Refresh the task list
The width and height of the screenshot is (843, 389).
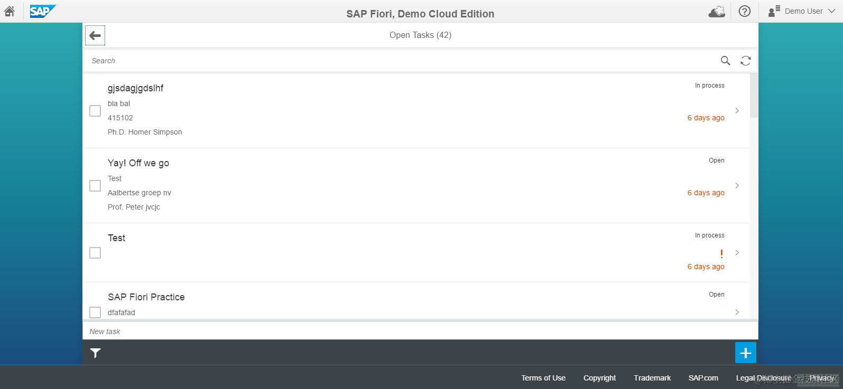(x=746, y=61)
